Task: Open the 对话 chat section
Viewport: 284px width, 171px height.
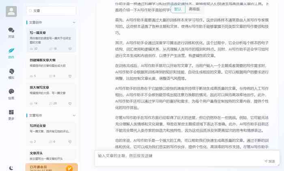Action: pos(11,32)
